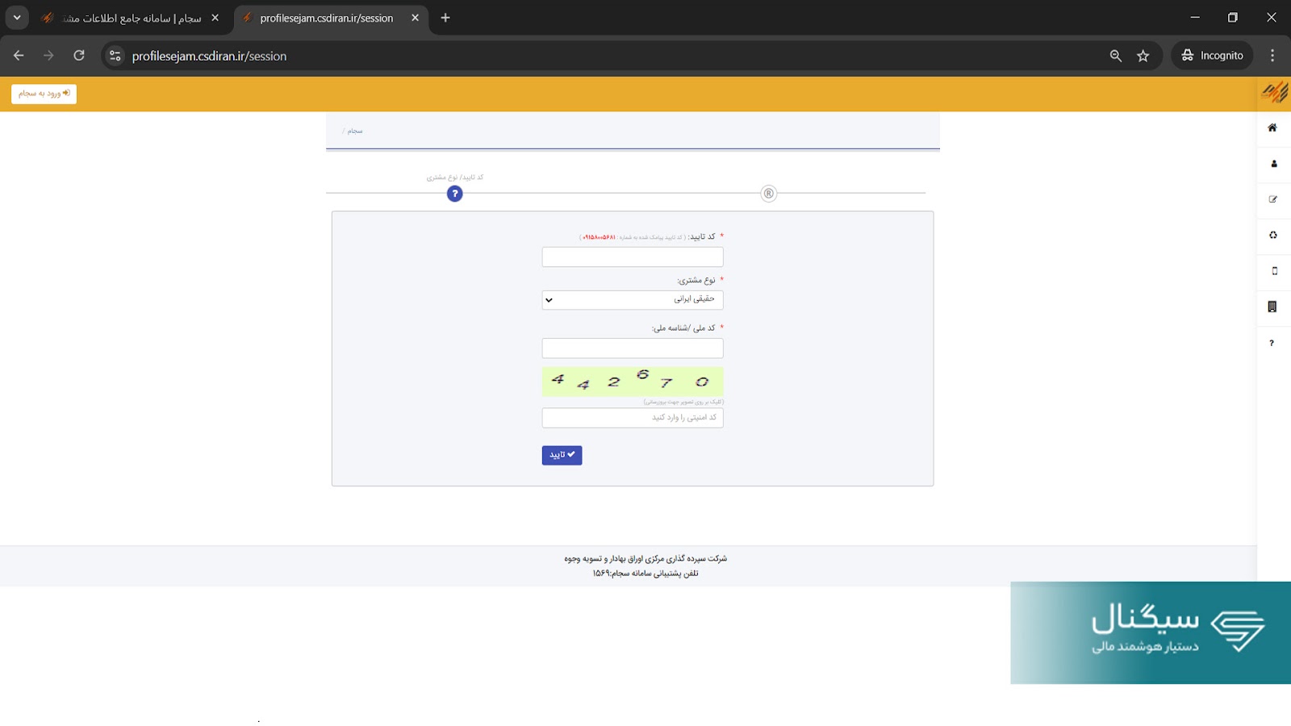Click the mobile phone icon in the sidebar
The width and height of the screenshot is (1291, 726).
1275,271
